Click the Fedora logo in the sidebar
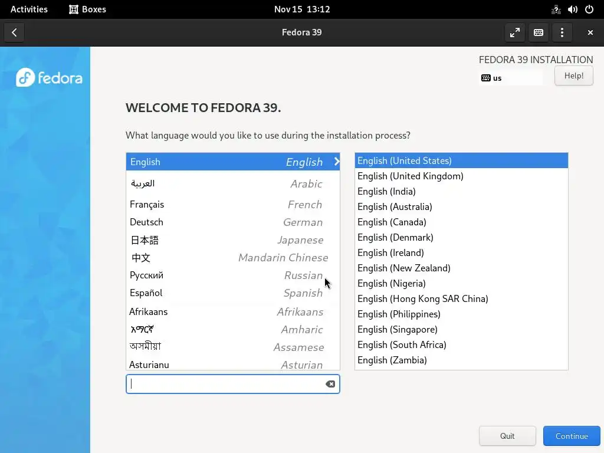Viewport: 604px width, 453px height. click(x=49, y=77)
